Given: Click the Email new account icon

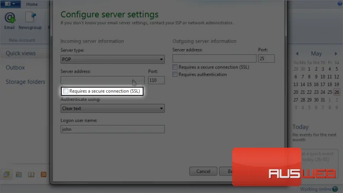Looking at the screenshot, I should (9, 21).
